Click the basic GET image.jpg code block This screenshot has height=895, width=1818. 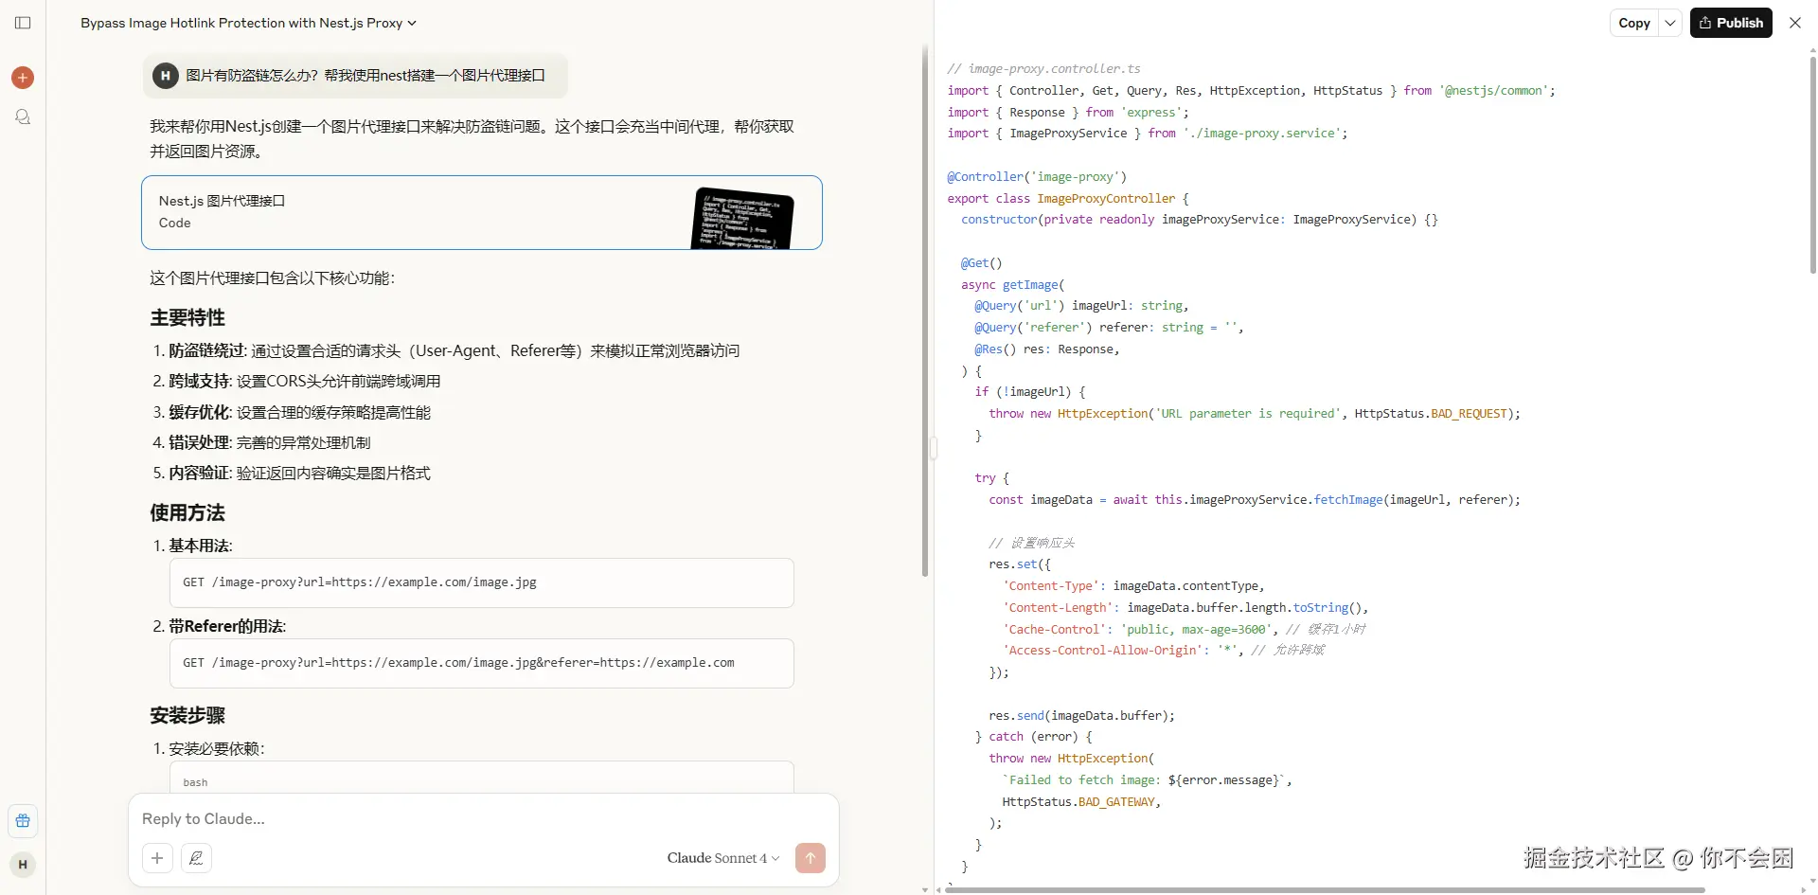(x=482, y=583)
